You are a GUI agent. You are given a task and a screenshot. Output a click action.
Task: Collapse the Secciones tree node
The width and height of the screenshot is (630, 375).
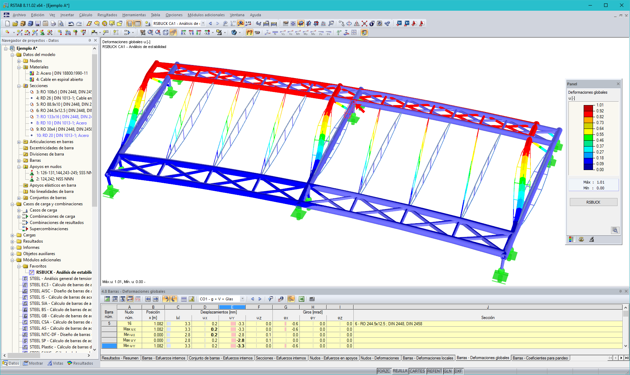click(19, 86)
